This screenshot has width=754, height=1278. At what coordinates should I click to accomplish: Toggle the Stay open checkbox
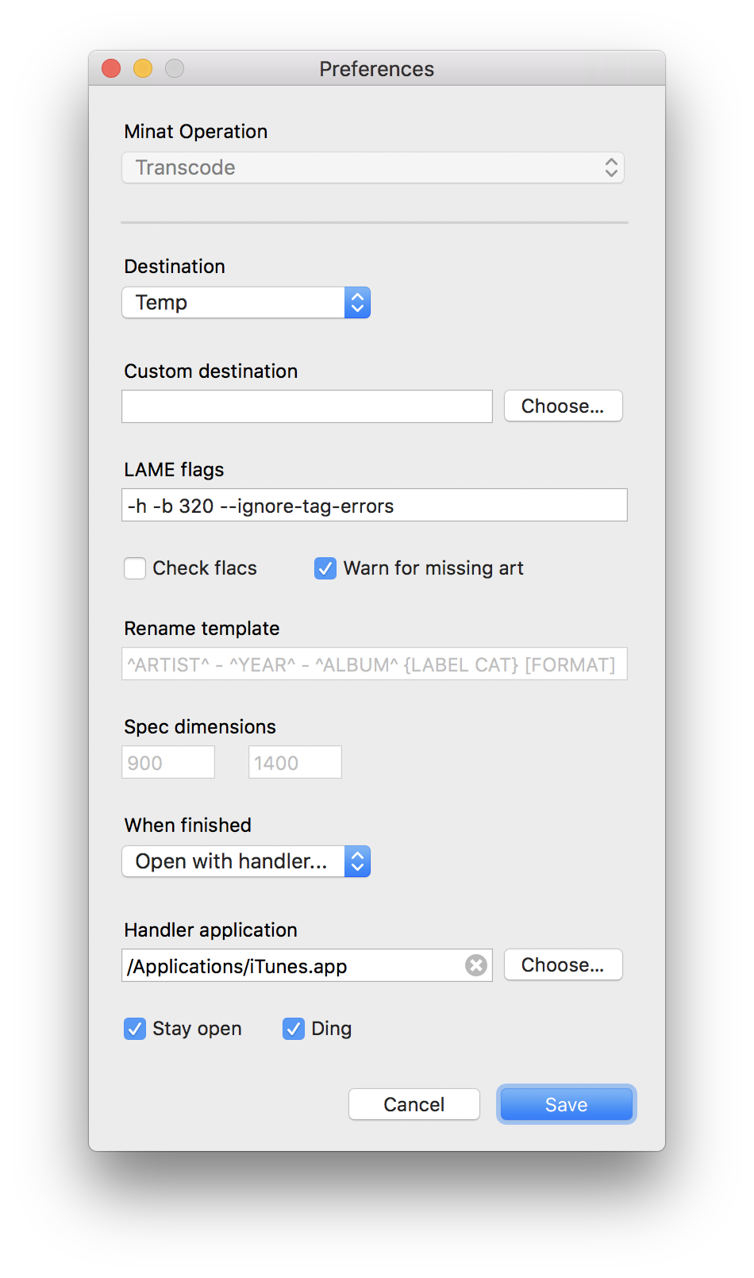coord(135,1029)
